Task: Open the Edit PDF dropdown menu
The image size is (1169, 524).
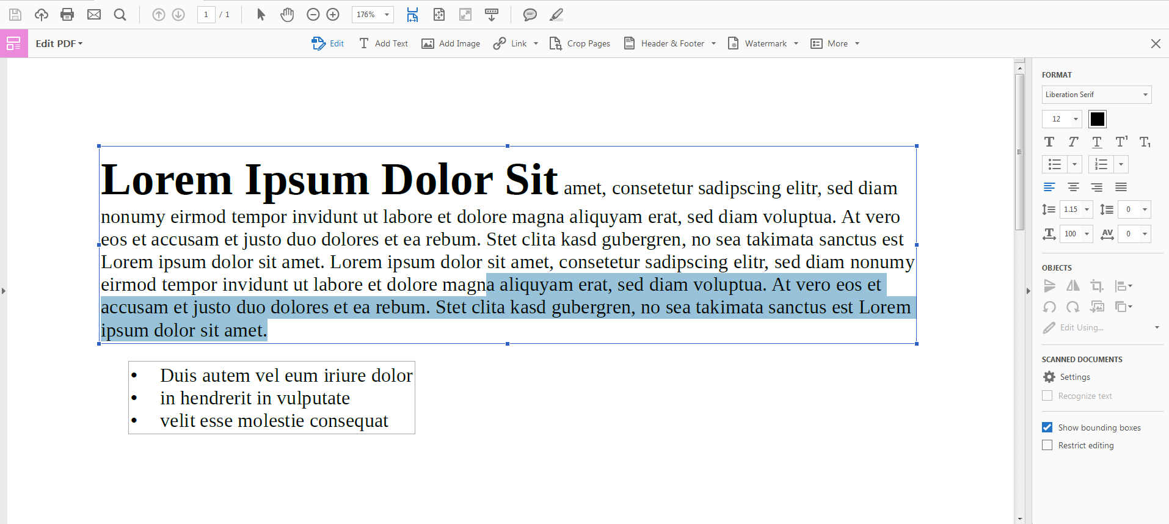Action: (59, 43)
